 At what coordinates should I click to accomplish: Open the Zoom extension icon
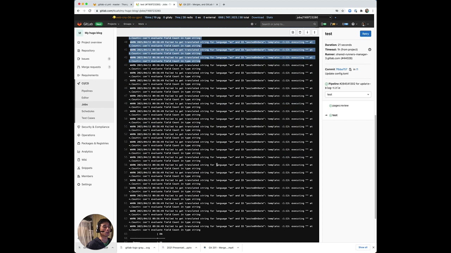click(350, 11)
